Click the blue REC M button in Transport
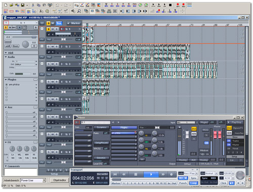The width and height of the screenshot is (253, 192). pos(183,178)
